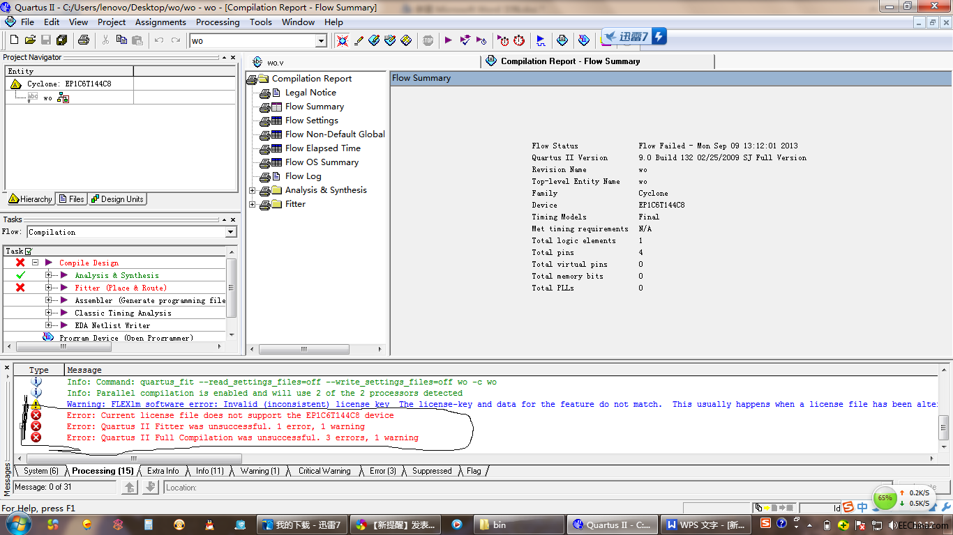This screenshot has height=535, width=953.
Task: Toggle the checkbox in Task column header
Action: point(29,251)
